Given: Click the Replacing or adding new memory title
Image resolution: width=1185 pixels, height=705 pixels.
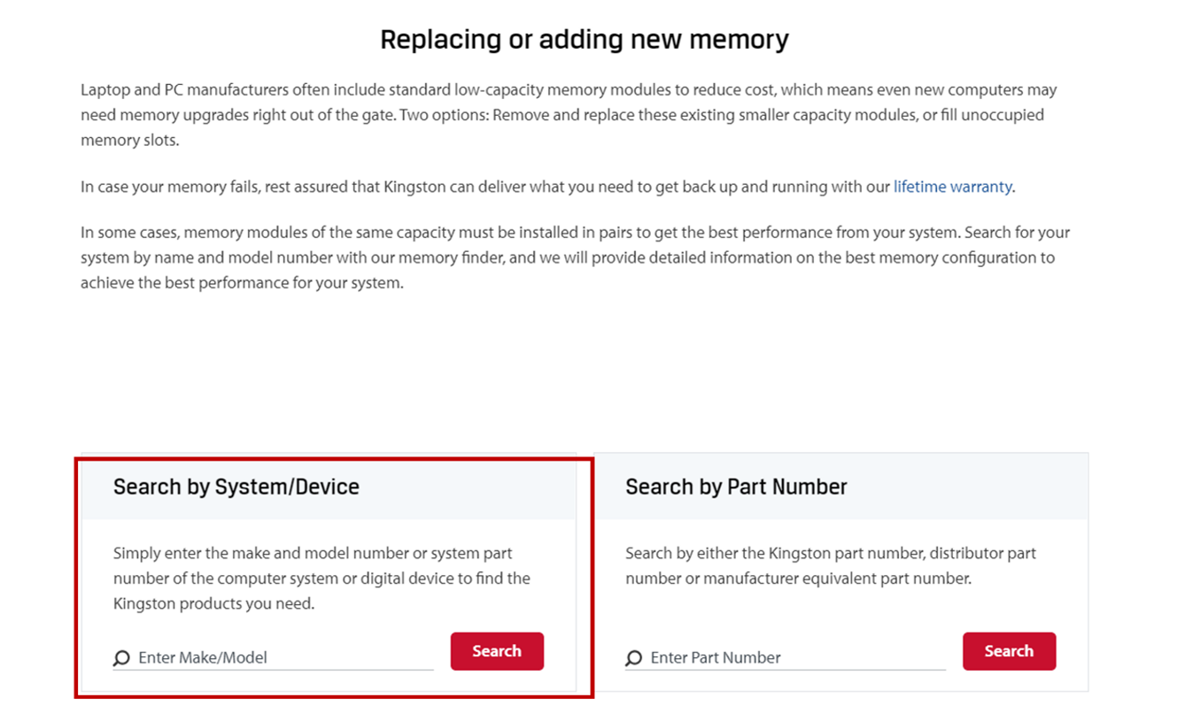Looking at the screenshot, I should coord(585,40).
